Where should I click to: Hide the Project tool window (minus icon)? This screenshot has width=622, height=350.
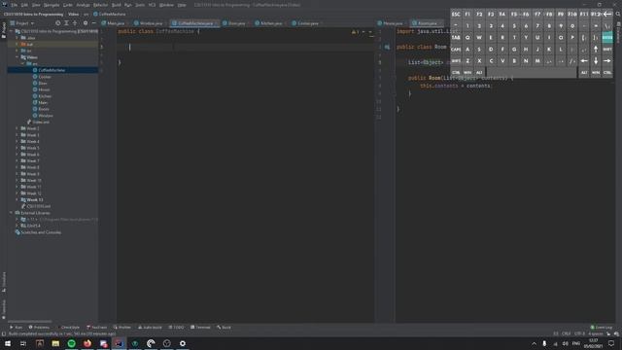(94, 23)
